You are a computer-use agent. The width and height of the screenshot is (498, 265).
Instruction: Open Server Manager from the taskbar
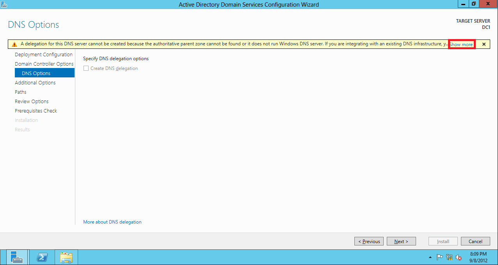pyautogui.click(x=16, y=257)
